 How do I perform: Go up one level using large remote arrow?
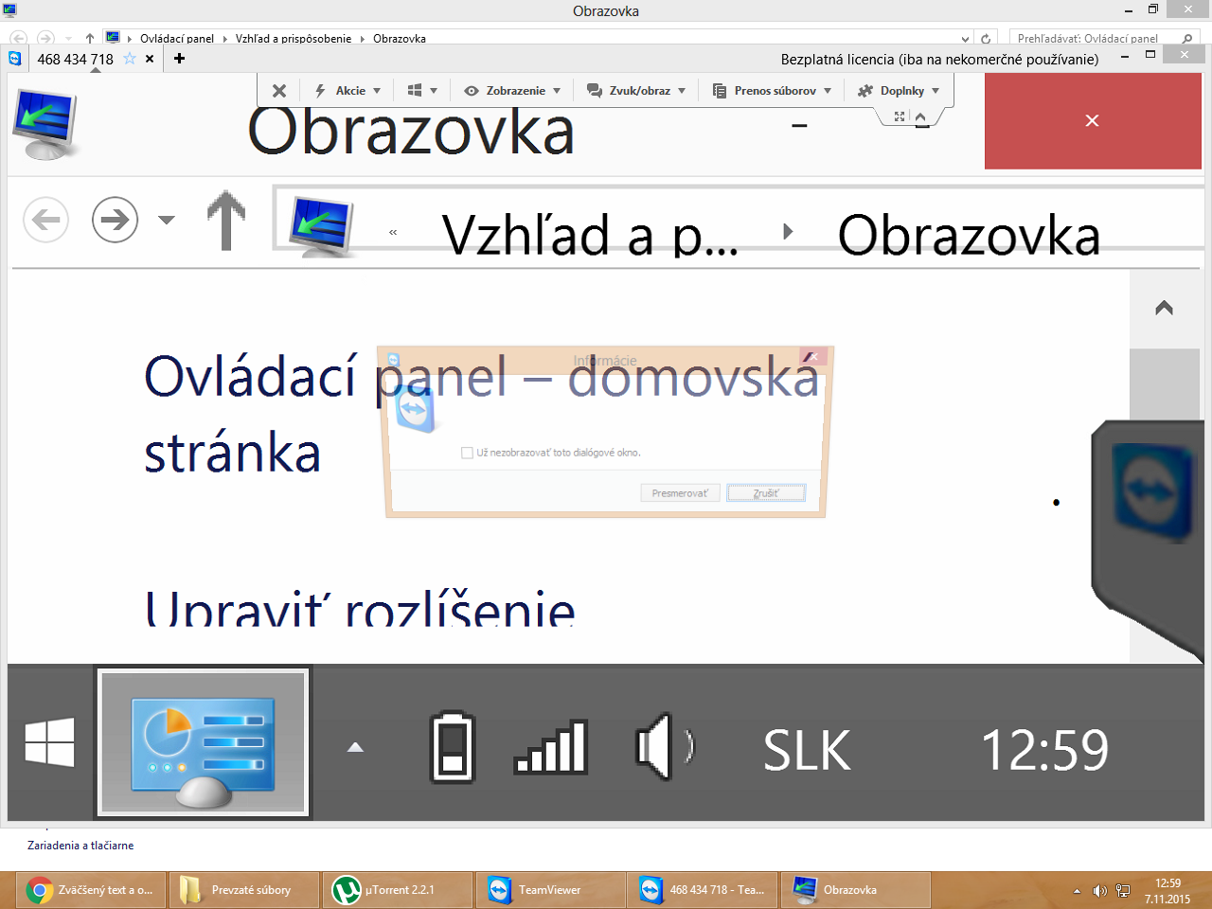(226, 220)
